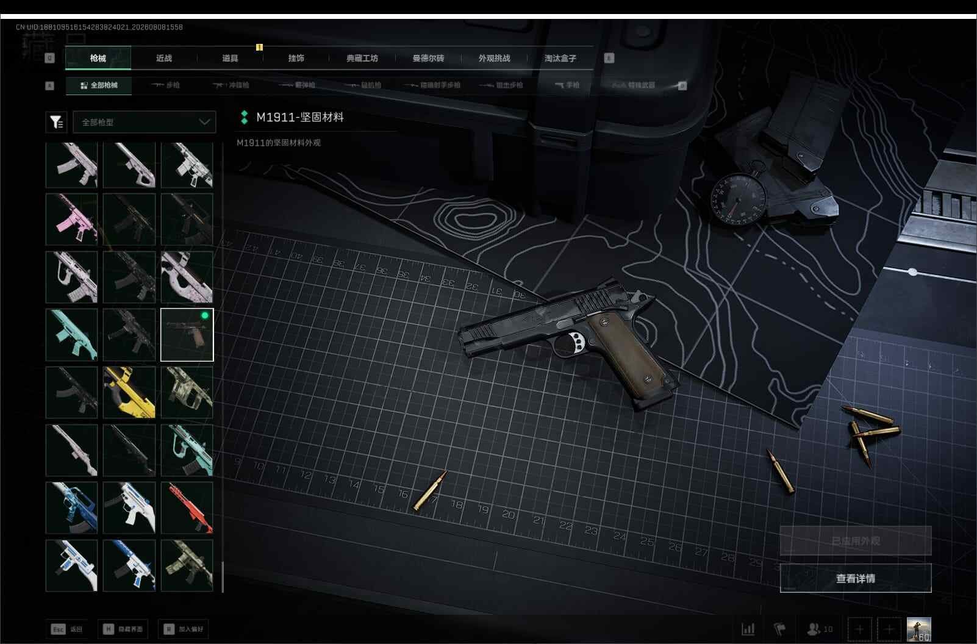Screen dimensions: 977x644
Task: Filter skins by 狙击步枪 category
Action: pos(501,85)
